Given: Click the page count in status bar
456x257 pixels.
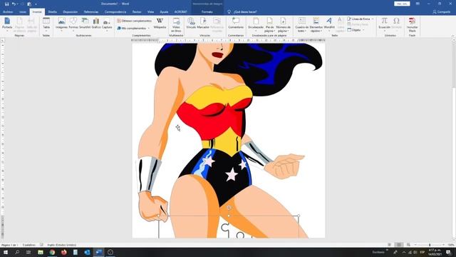Looking at the screenshot, I should pos(10,245).
